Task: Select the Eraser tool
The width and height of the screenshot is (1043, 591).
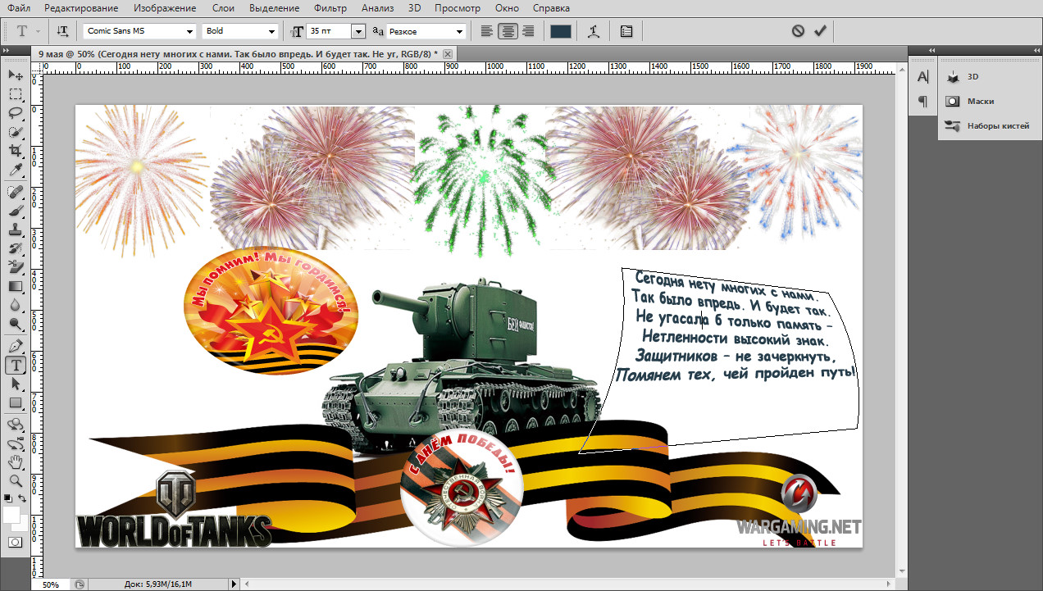Action: [15, 267]
